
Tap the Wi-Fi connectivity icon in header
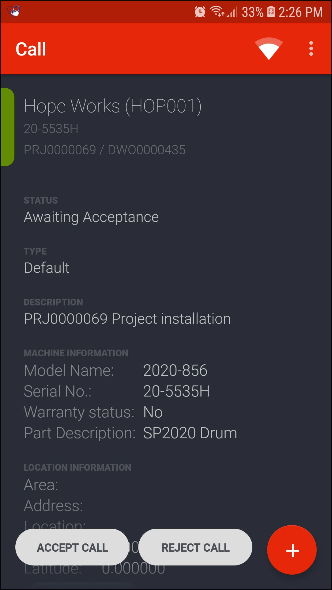tap(269, 49)
